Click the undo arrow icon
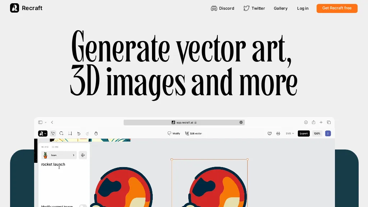 79,133
